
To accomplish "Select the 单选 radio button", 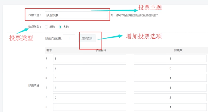I will click(46, 27).
